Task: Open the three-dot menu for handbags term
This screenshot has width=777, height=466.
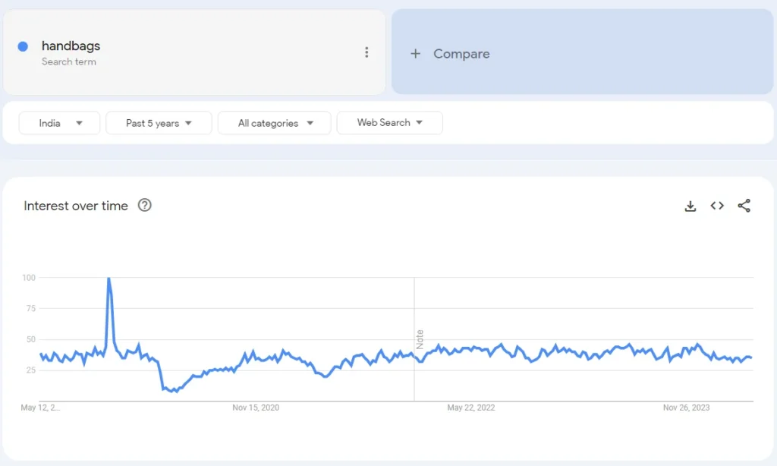Action: coord(366,52)
